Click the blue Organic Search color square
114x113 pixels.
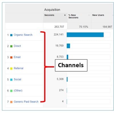[x=11, y=35]
